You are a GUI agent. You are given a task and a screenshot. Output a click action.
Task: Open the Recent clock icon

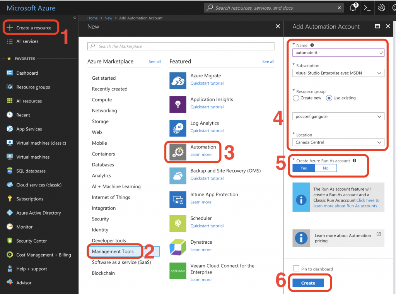[10, 115]
